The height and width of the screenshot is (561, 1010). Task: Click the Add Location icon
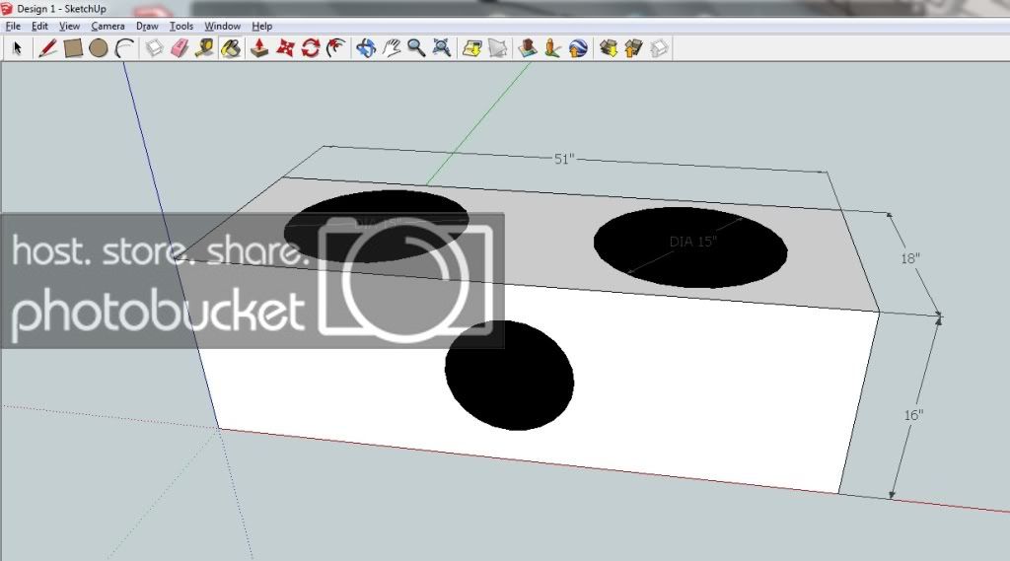(472, 48)
